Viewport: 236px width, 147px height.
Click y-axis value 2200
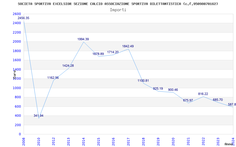(x=17, y=32)
